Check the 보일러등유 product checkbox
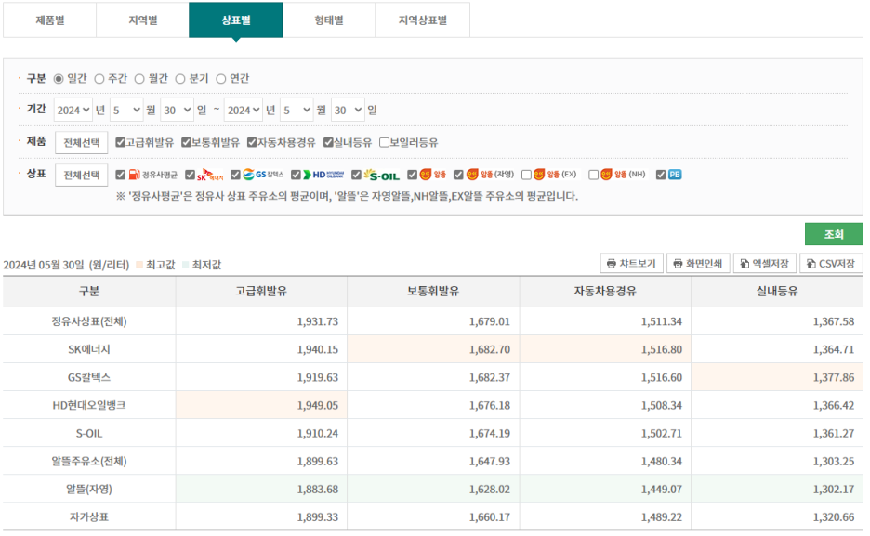This screenshot has width=870, height=536. tap(384, 142)
